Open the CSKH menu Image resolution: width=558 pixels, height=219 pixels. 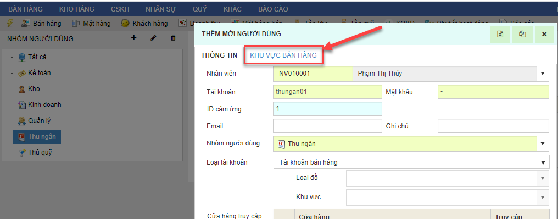(120, 9)
